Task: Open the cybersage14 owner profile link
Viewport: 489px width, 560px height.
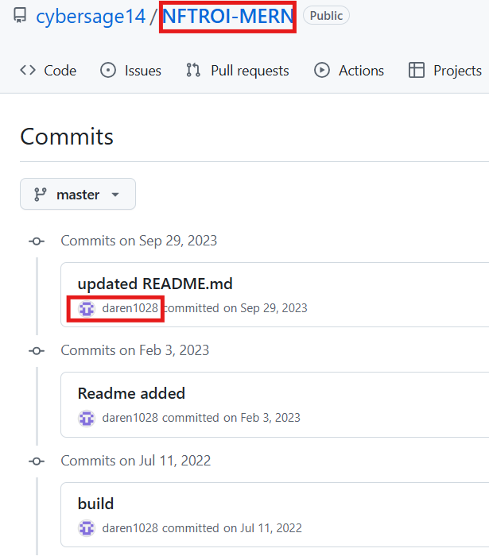Action: 91,16
